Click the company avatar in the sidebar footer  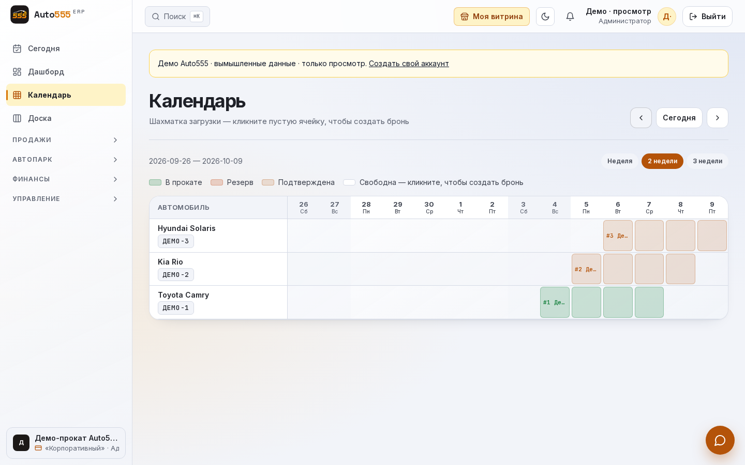tap(21, 443)
